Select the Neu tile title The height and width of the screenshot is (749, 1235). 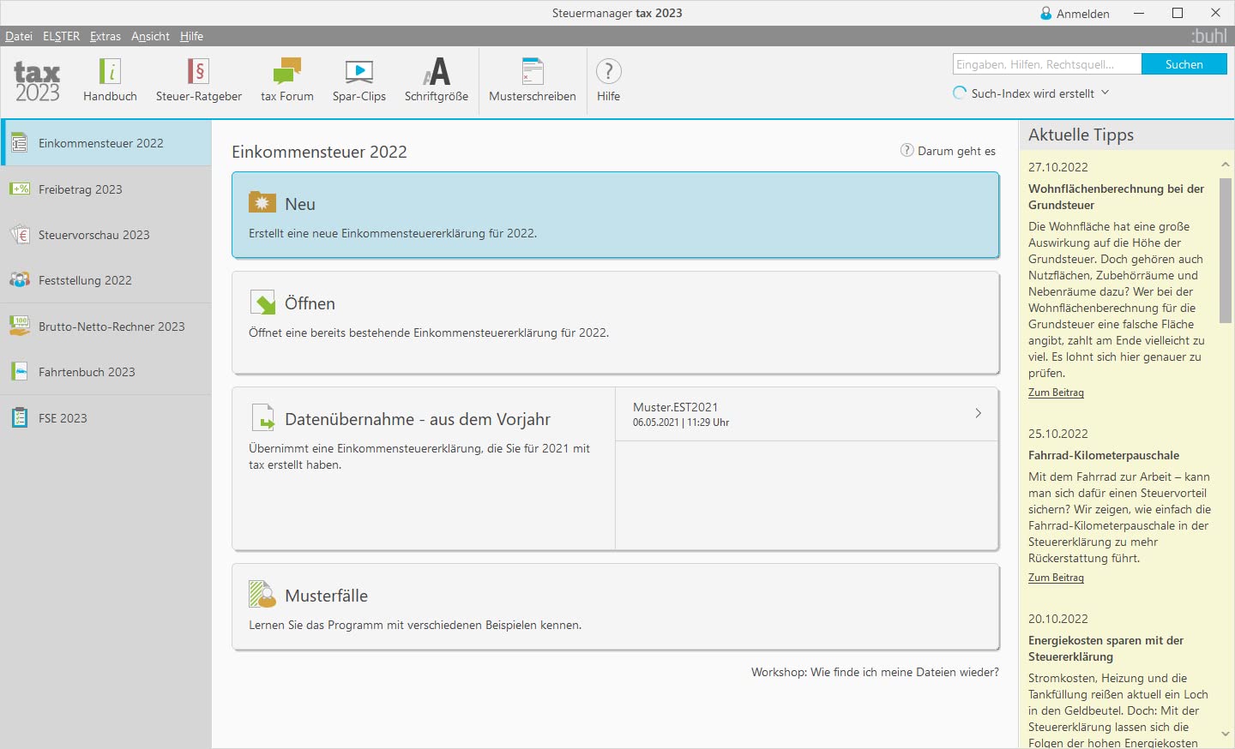[300, 204]
